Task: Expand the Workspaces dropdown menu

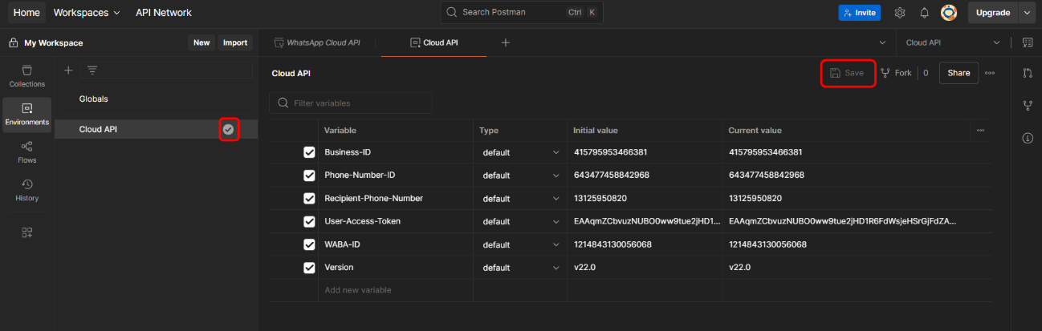Action: (87, 13)
